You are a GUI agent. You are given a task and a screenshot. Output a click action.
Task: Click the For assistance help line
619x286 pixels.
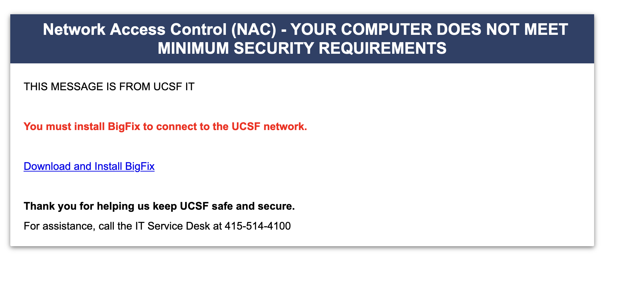click(157, 226)
